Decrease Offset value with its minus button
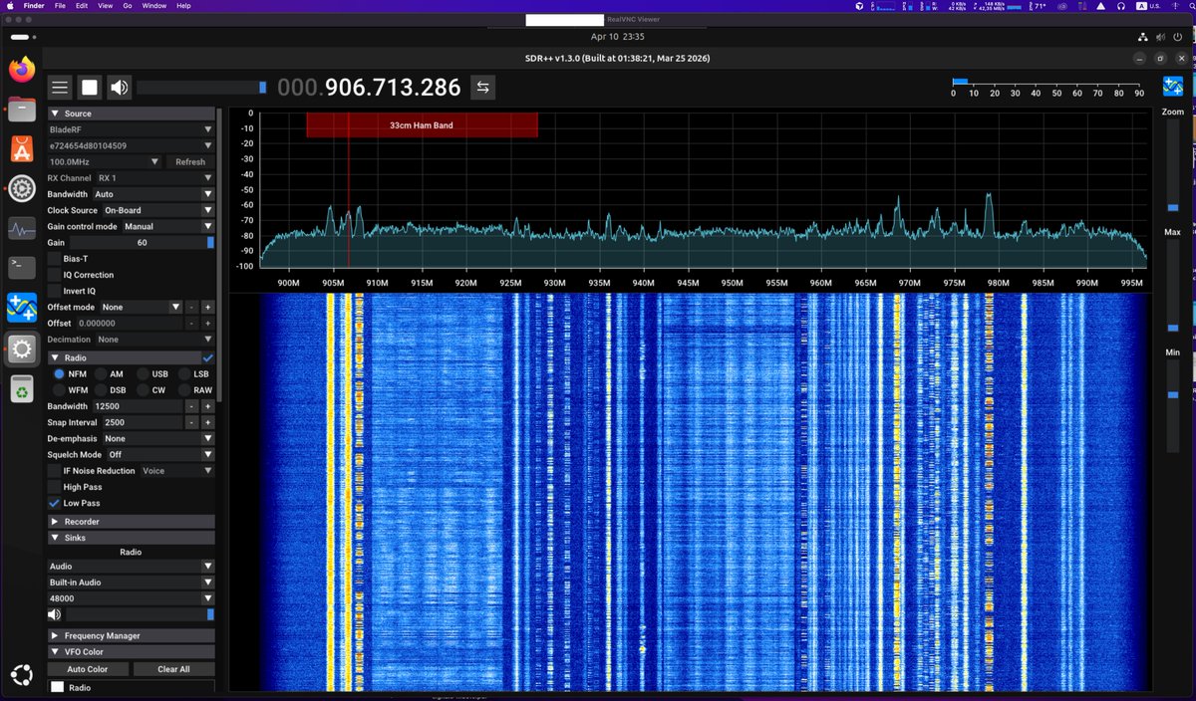The height and width of the screenshot is (701, 1196). 191,323
